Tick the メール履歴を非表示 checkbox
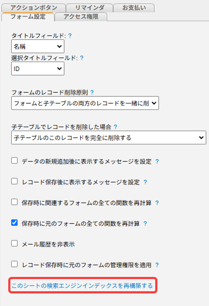This screenshot has width=209, height=306. (14, 243)
